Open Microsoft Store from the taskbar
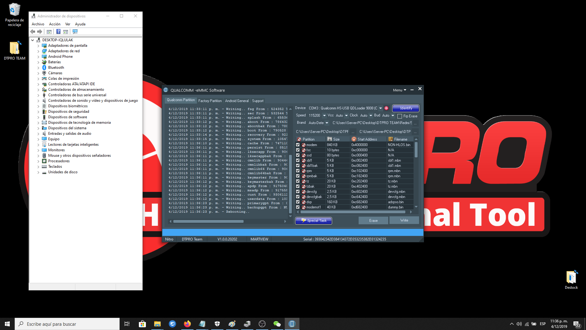This screenshot has height=330, width=586. pyautogui.click(x=142, y=324)
